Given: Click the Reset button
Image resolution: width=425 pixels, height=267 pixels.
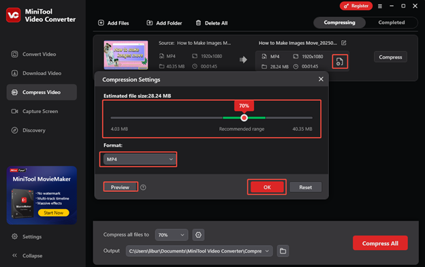Looking at the screenshot, I should (x=305, y=187).
